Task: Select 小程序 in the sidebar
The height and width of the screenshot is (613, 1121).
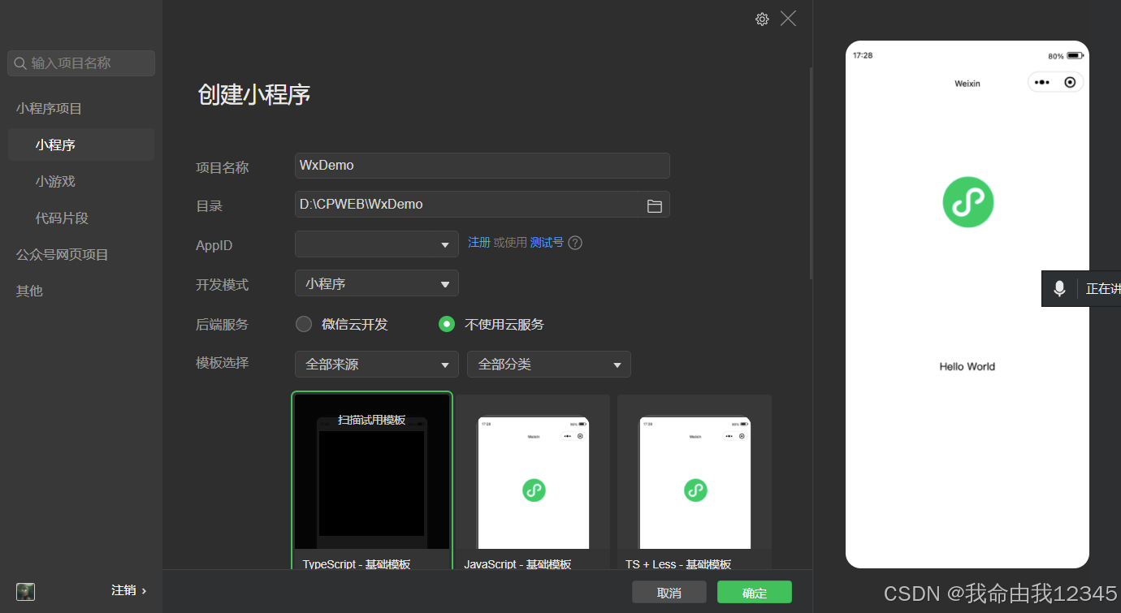Action: 81,145
